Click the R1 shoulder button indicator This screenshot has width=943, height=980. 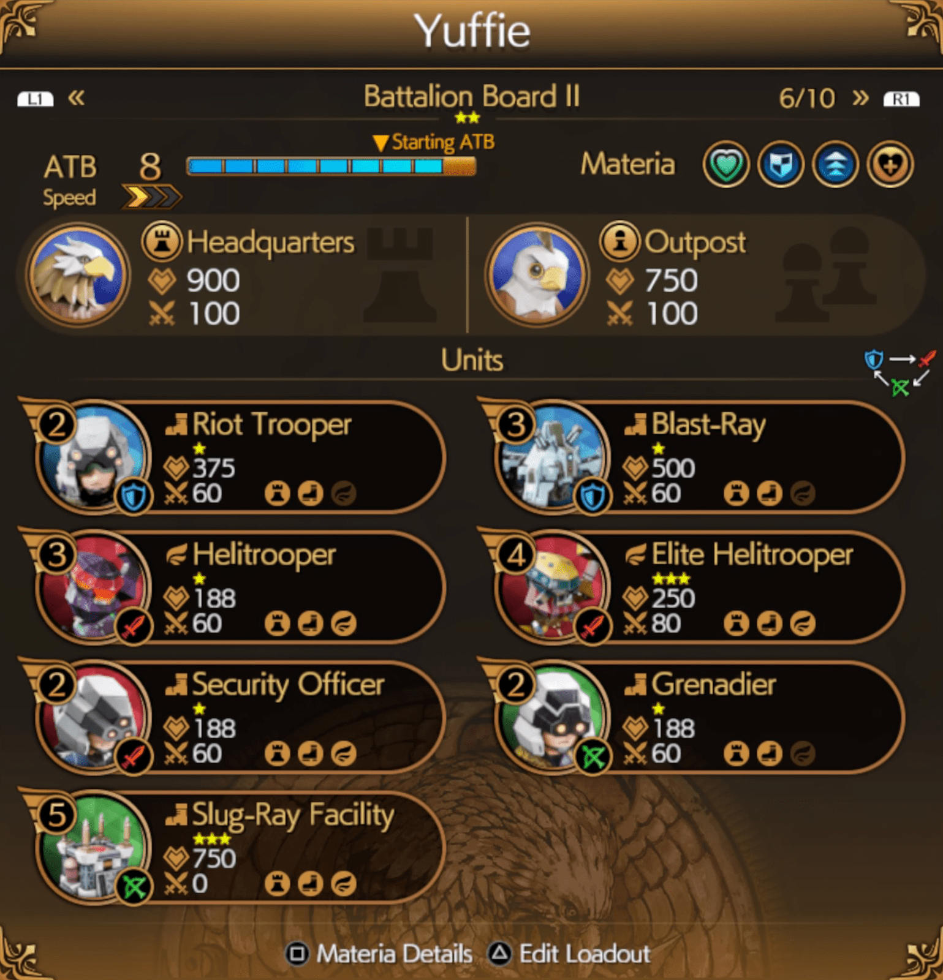(x=901, y=99)
